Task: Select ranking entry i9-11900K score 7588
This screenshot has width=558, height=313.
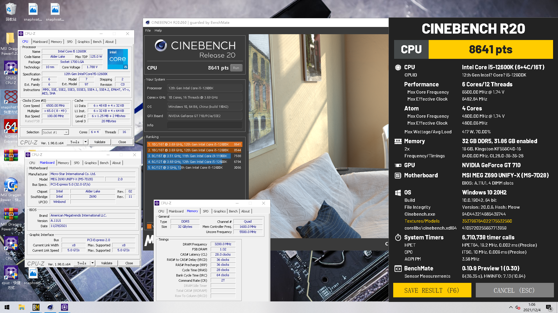Action: pyautogui.click(x=194, y=156)
